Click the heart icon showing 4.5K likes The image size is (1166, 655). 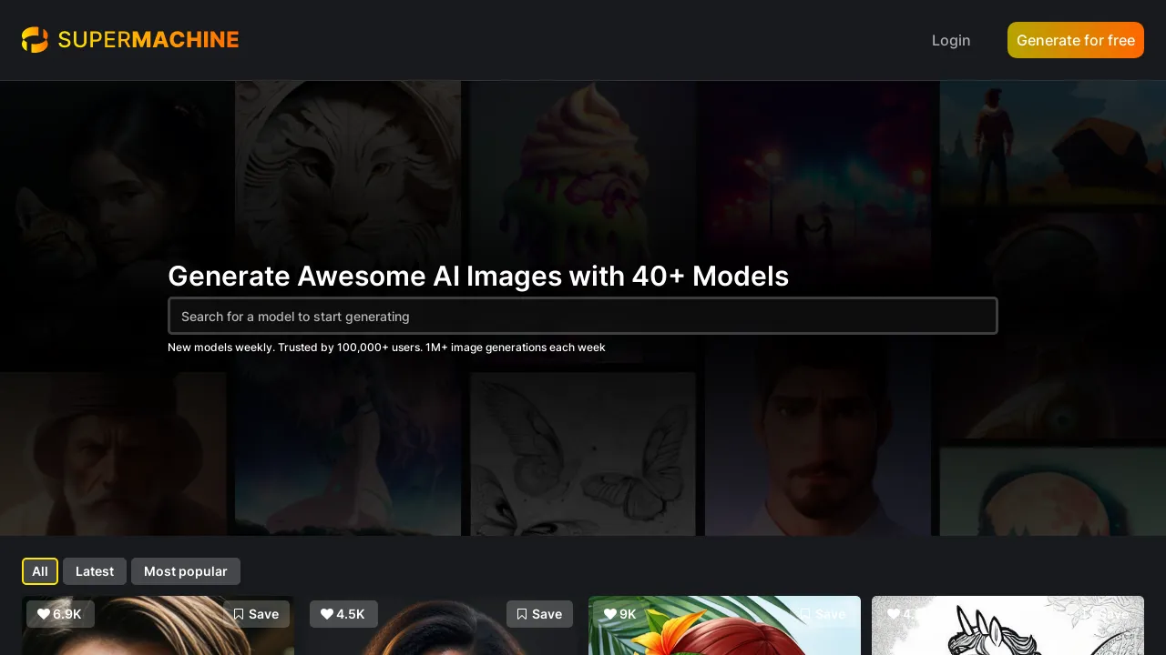(327, 614)
